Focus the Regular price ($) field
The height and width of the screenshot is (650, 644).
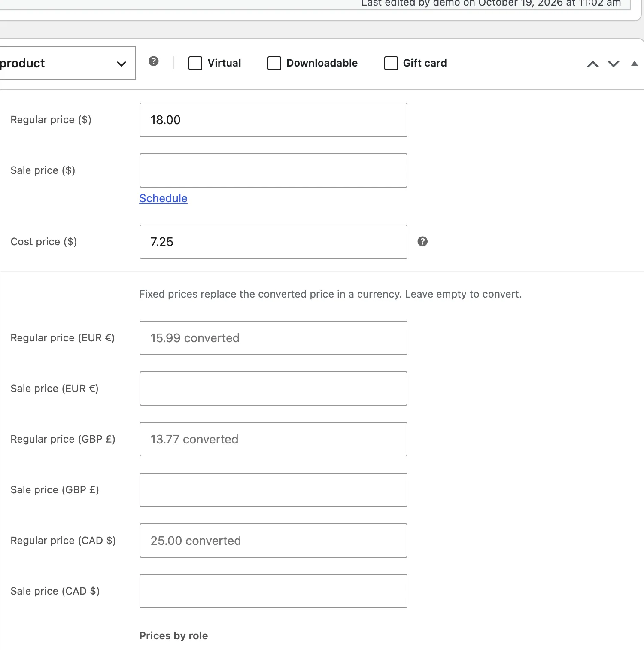[x=273, y=120]
